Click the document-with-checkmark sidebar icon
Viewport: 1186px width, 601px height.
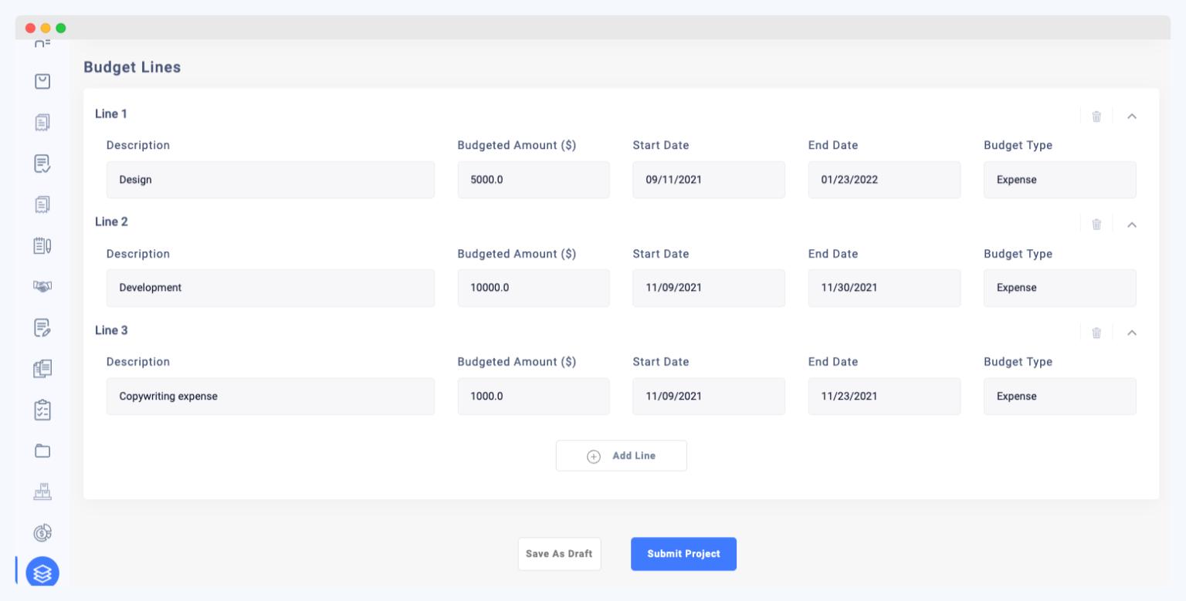pos(42,164)
